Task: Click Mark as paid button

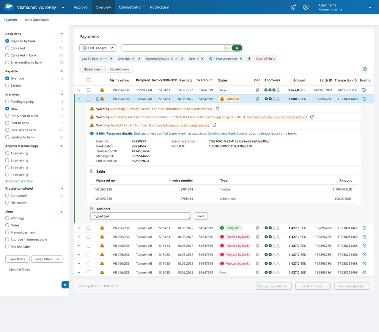Action: coord(313,286)
